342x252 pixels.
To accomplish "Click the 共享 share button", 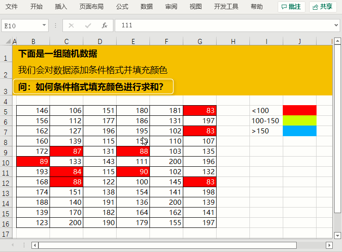I will [323, 7].
